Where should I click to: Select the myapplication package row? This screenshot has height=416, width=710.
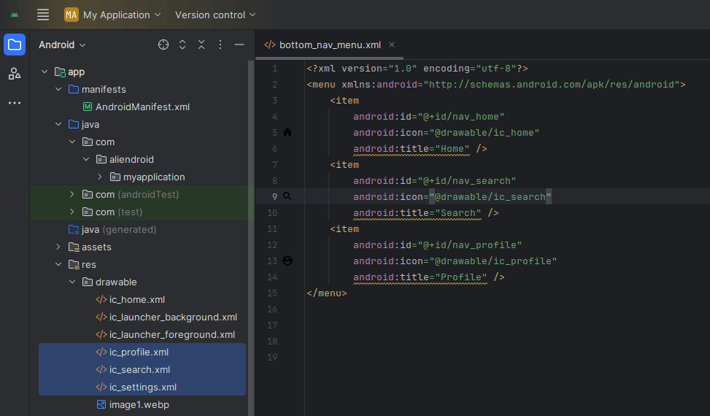[142, 177]
